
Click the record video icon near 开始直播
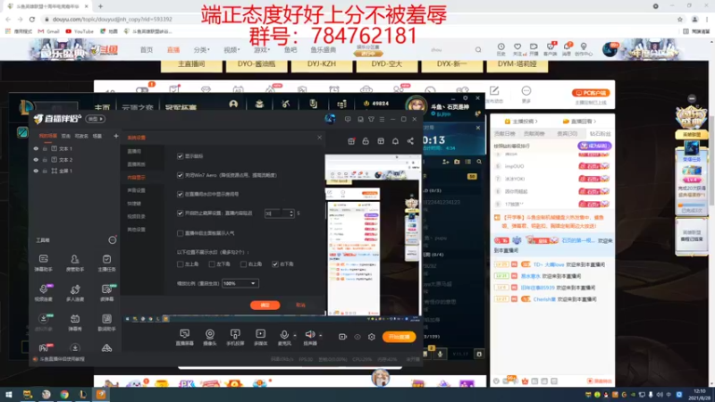tap(342, 337)
